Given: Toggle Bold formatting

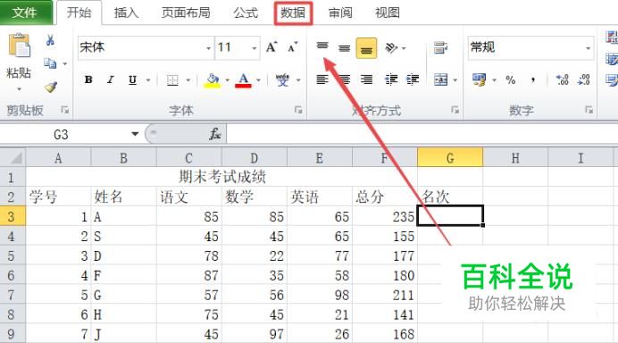Looking at the screenshot, I should (x=88, y=80).
